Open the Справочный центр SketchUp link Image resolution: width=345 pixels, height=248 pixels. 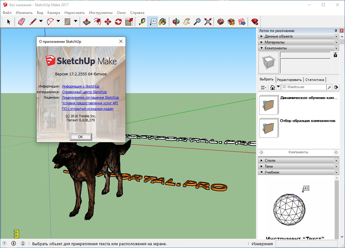coord(84,92)
